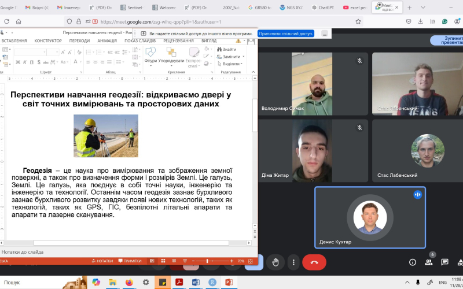The image size is (463, 289).
Task: Click Знайти binoculars find button
Action: point(226,49)
